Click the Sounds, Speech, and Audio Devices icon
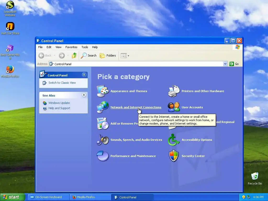 (103, 140)
